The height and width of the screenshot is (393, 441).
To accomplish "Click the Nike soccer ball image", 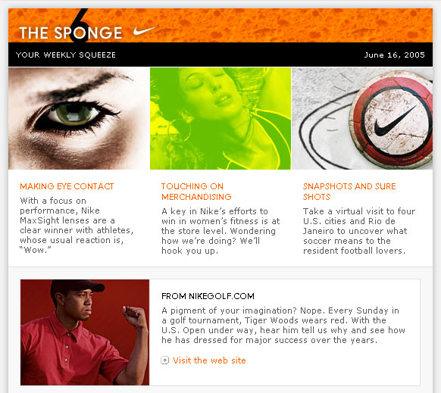I will 362,118.
